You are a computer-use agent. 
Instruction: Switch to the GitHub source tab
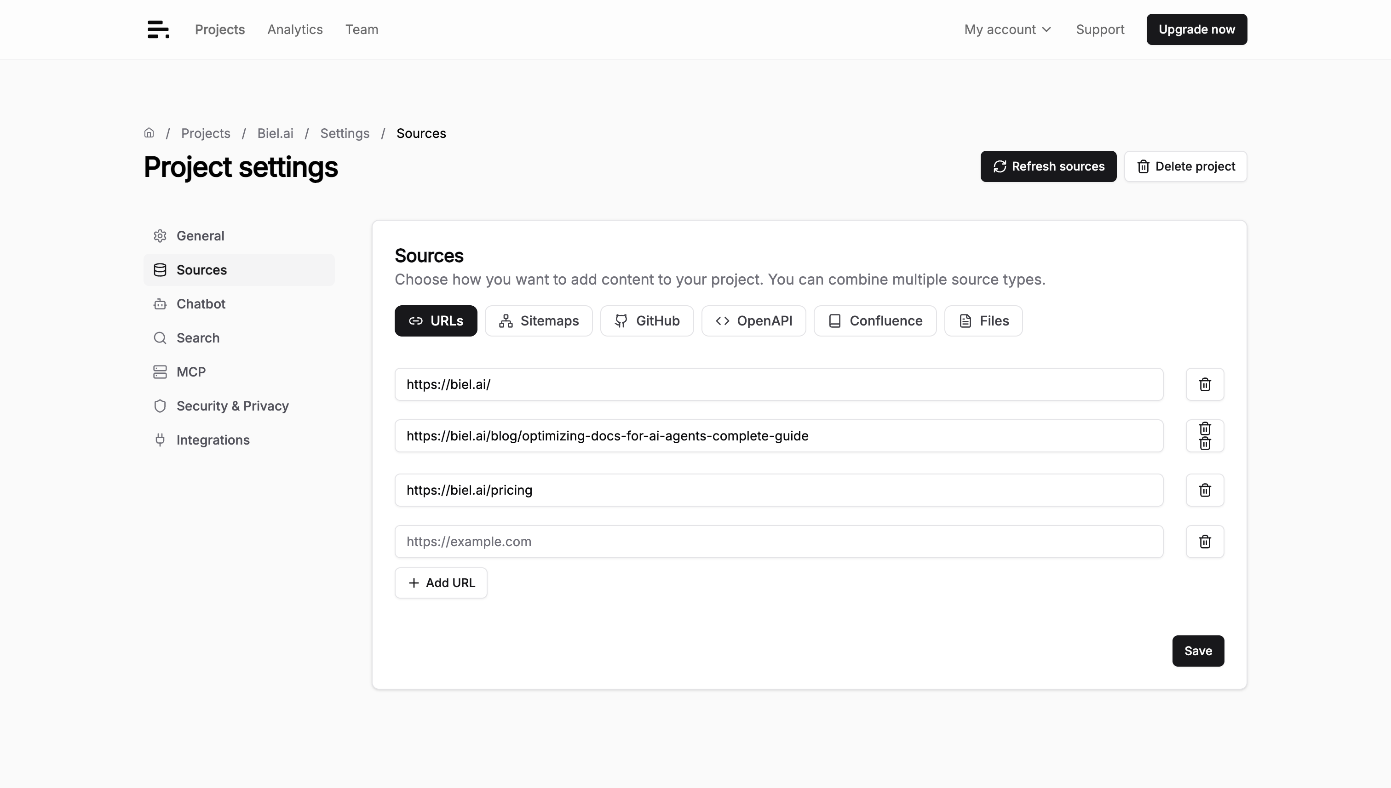[x=647, y=321]
